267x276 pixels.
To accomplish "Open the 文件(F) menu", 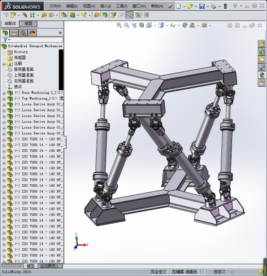I will coord(55,6).
